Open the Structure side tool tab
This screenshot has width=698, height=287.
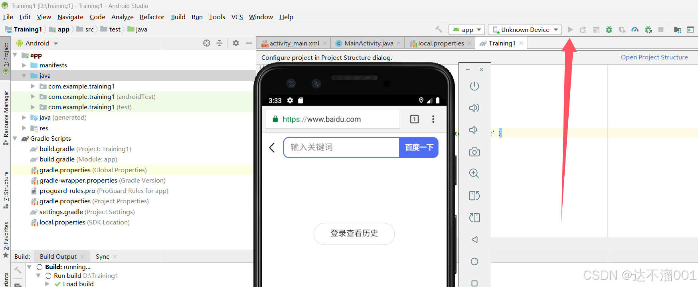[6, 190]
